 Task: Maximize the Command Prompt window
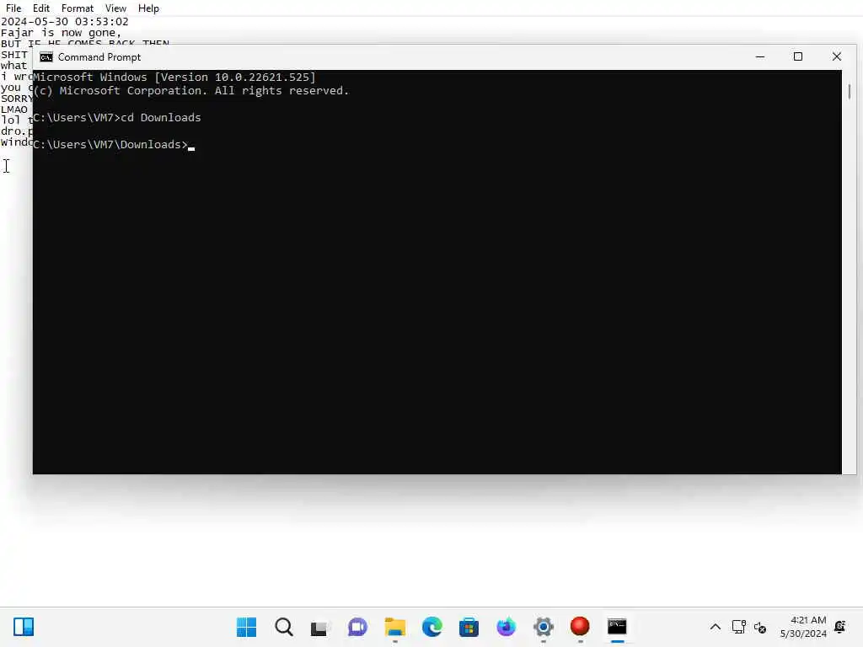tap(798, 56)
